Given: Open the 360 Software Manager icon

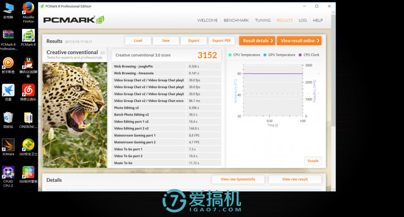Looking at the screenshot, I should tap(28, 175).
